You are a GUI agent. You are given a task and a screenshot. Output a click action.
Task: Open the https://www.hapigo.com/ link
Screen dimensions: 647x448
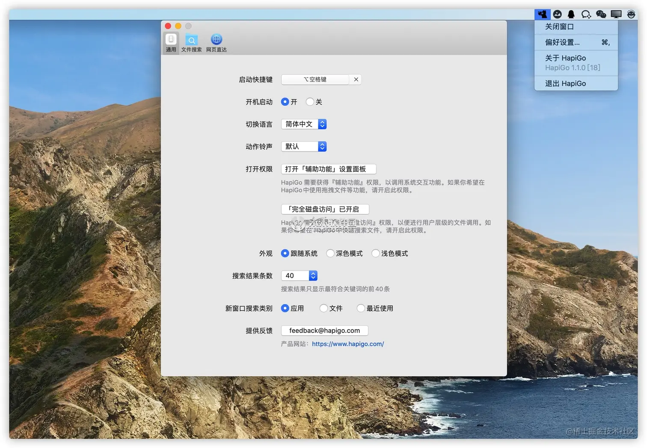348,344
